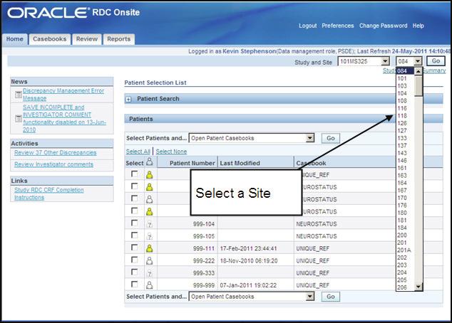Open the Home tab
The width and height of the screenshot is (452, 323).
point(15,39)
